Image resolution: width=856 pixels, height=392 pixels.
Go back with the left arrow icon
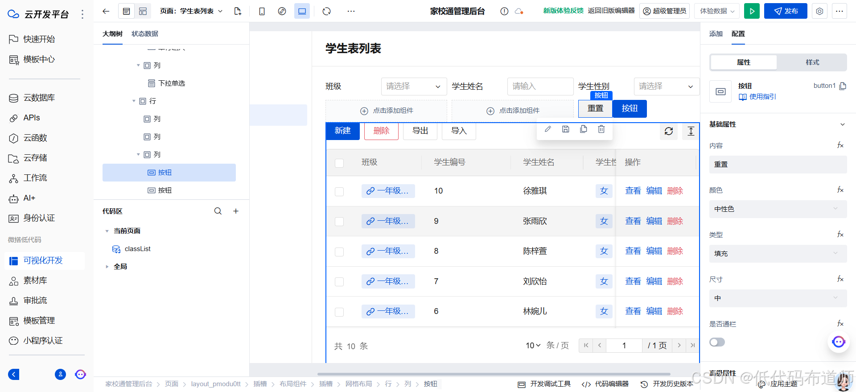coord(106,11)
